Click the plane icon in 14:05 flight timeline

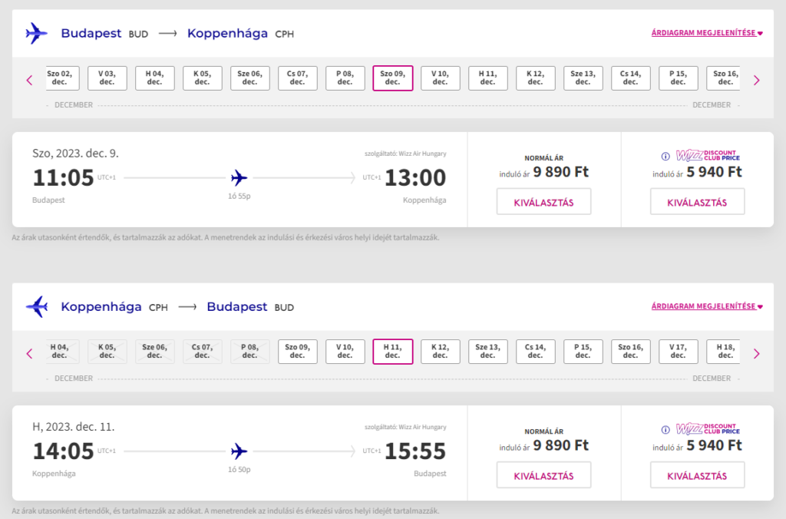[x=239, y=451]
